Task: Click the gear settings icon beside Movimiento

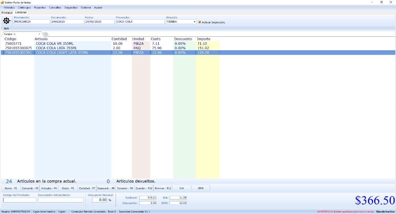Action: 6,21
